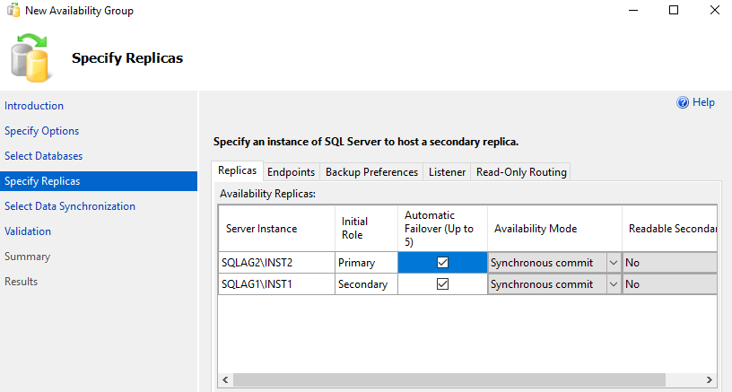
Task: Click the horizontal scrollbar thumb of replicas grid
Action: click(449, 380)
